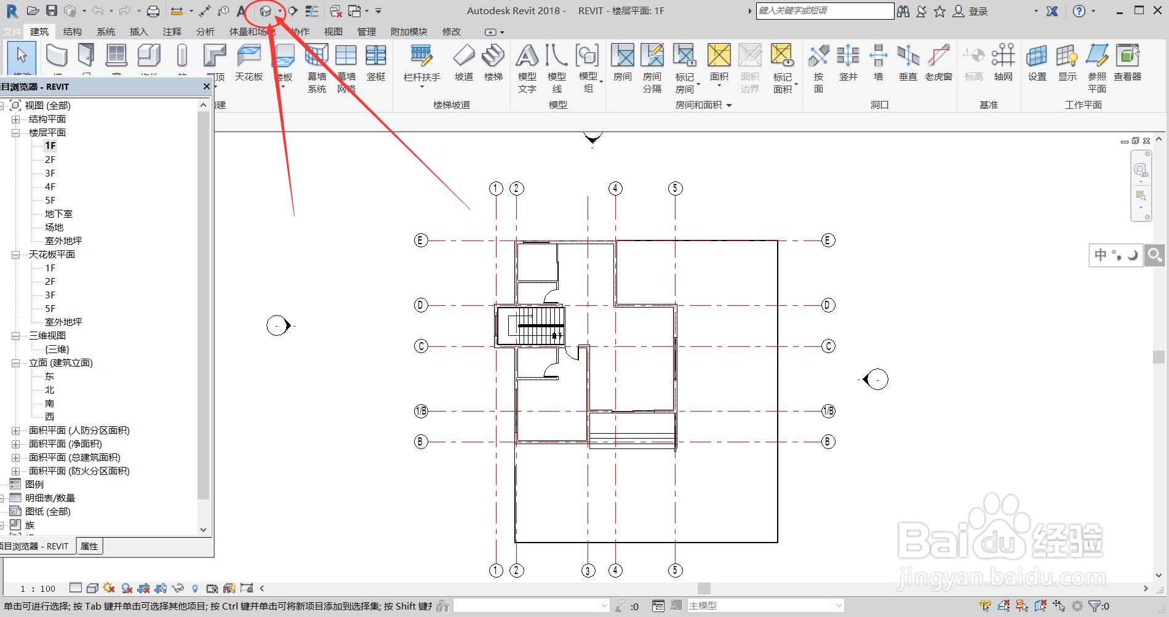Print the current view with printer icon

pos(153,11)
